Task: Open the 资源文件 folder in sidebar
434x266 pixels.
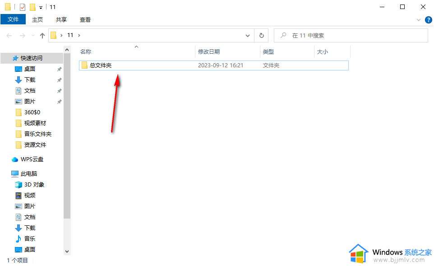Action: [35, 145]
